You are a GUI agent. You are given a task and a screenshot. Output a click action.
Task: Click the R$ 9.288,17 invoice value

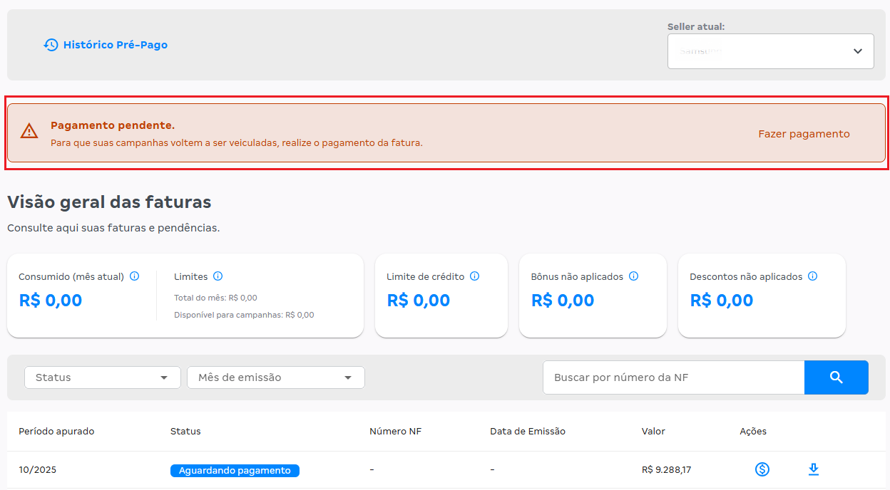point(666,470)
